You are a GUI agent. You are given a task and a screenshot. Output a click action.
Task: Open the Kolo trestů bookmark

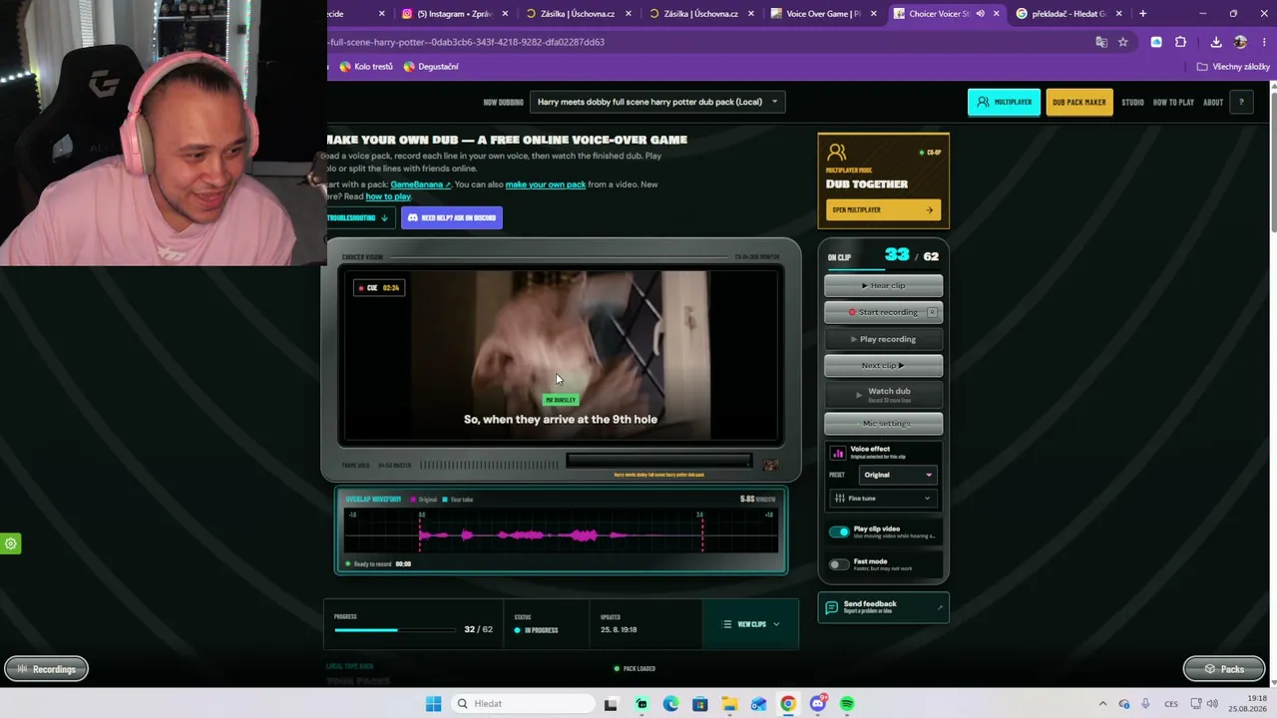coord(366,67)
